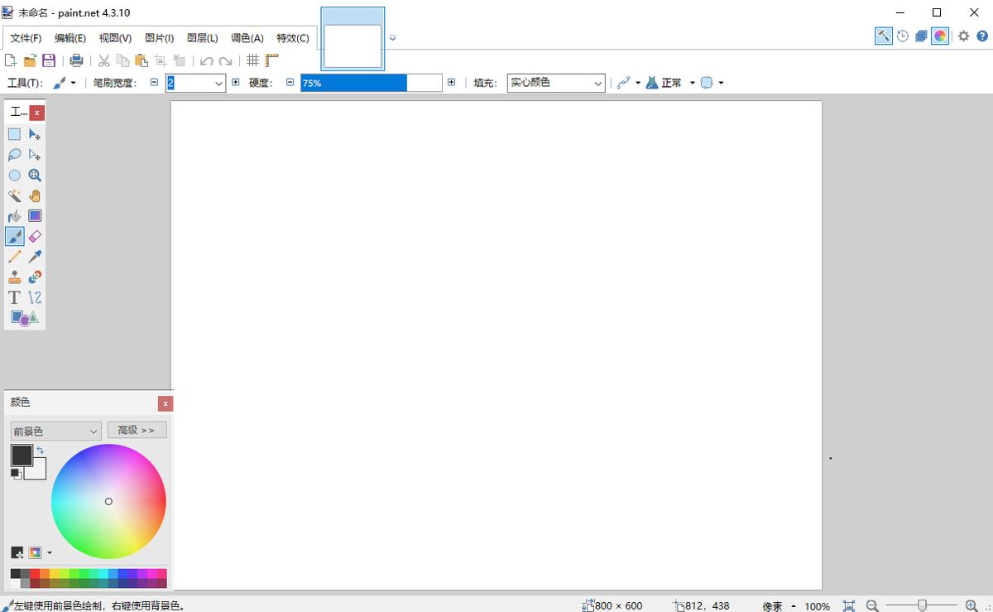Image resolution: width=993 pixels, height=612 pixels.
Task: Click the 高级 >> button
Action: point(137,430)
